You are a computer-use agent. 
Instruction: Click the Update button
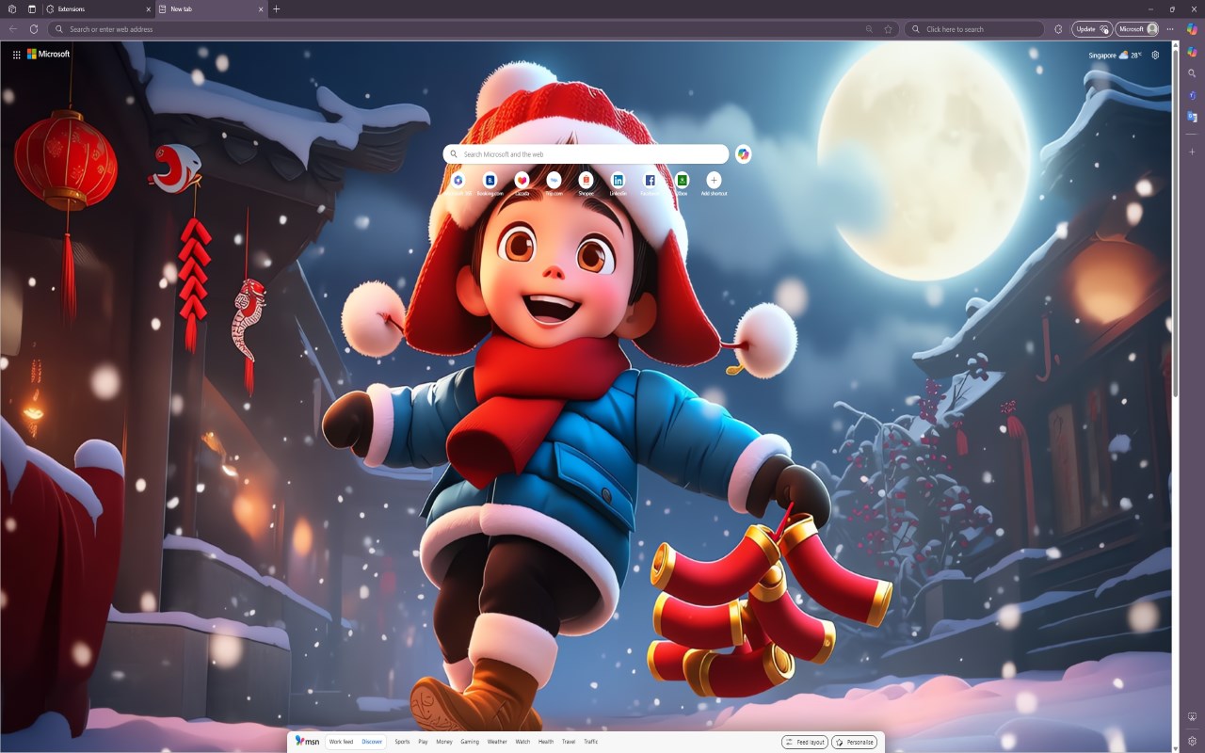[x=1092, y=29]
